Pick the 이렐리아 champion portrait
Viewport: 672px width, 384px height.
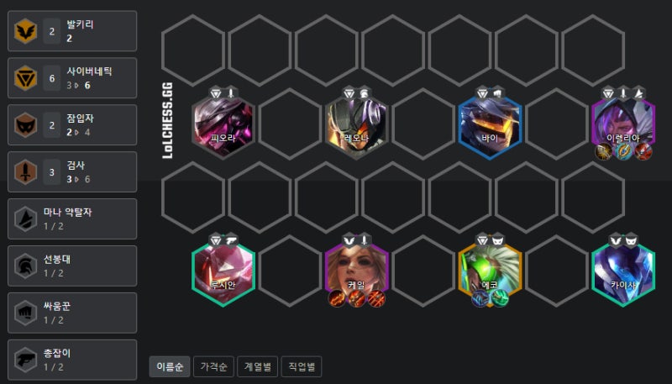click(x=623, y=124)
